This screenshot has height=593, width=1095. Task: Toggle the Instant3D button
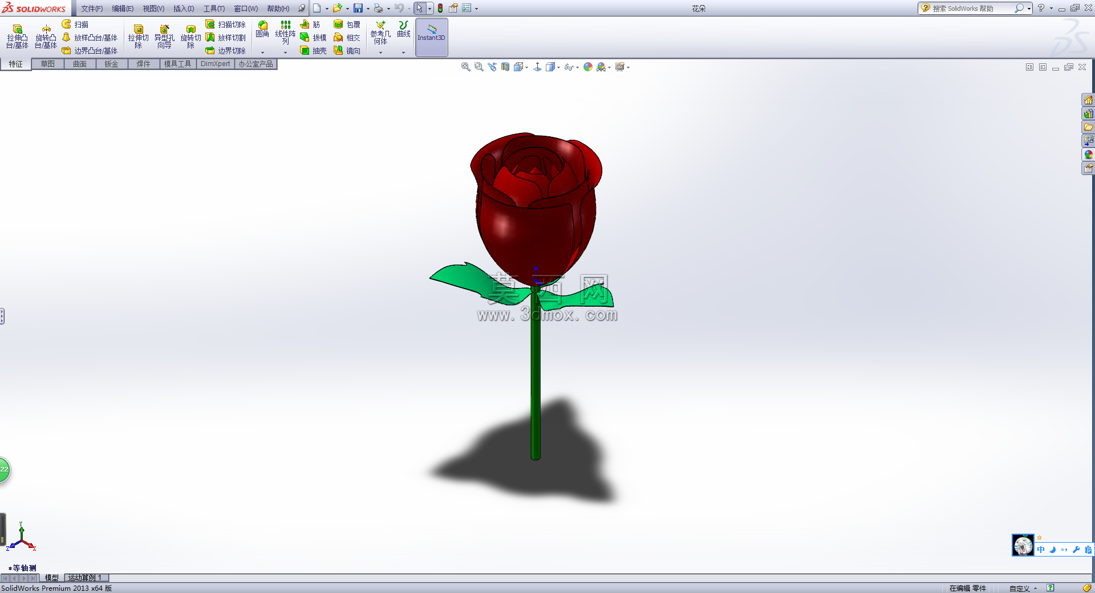click(x=431, y=37)
